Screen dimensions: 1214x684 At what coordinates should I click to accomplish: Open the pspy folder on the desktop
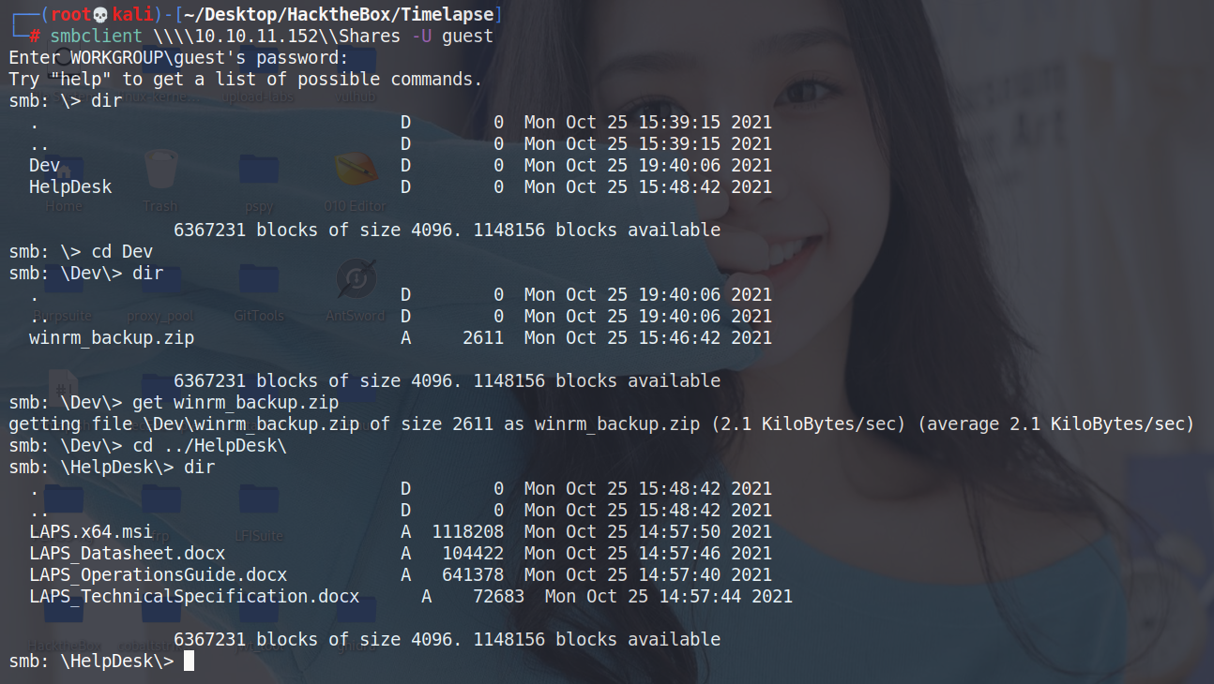pos(258,171)
